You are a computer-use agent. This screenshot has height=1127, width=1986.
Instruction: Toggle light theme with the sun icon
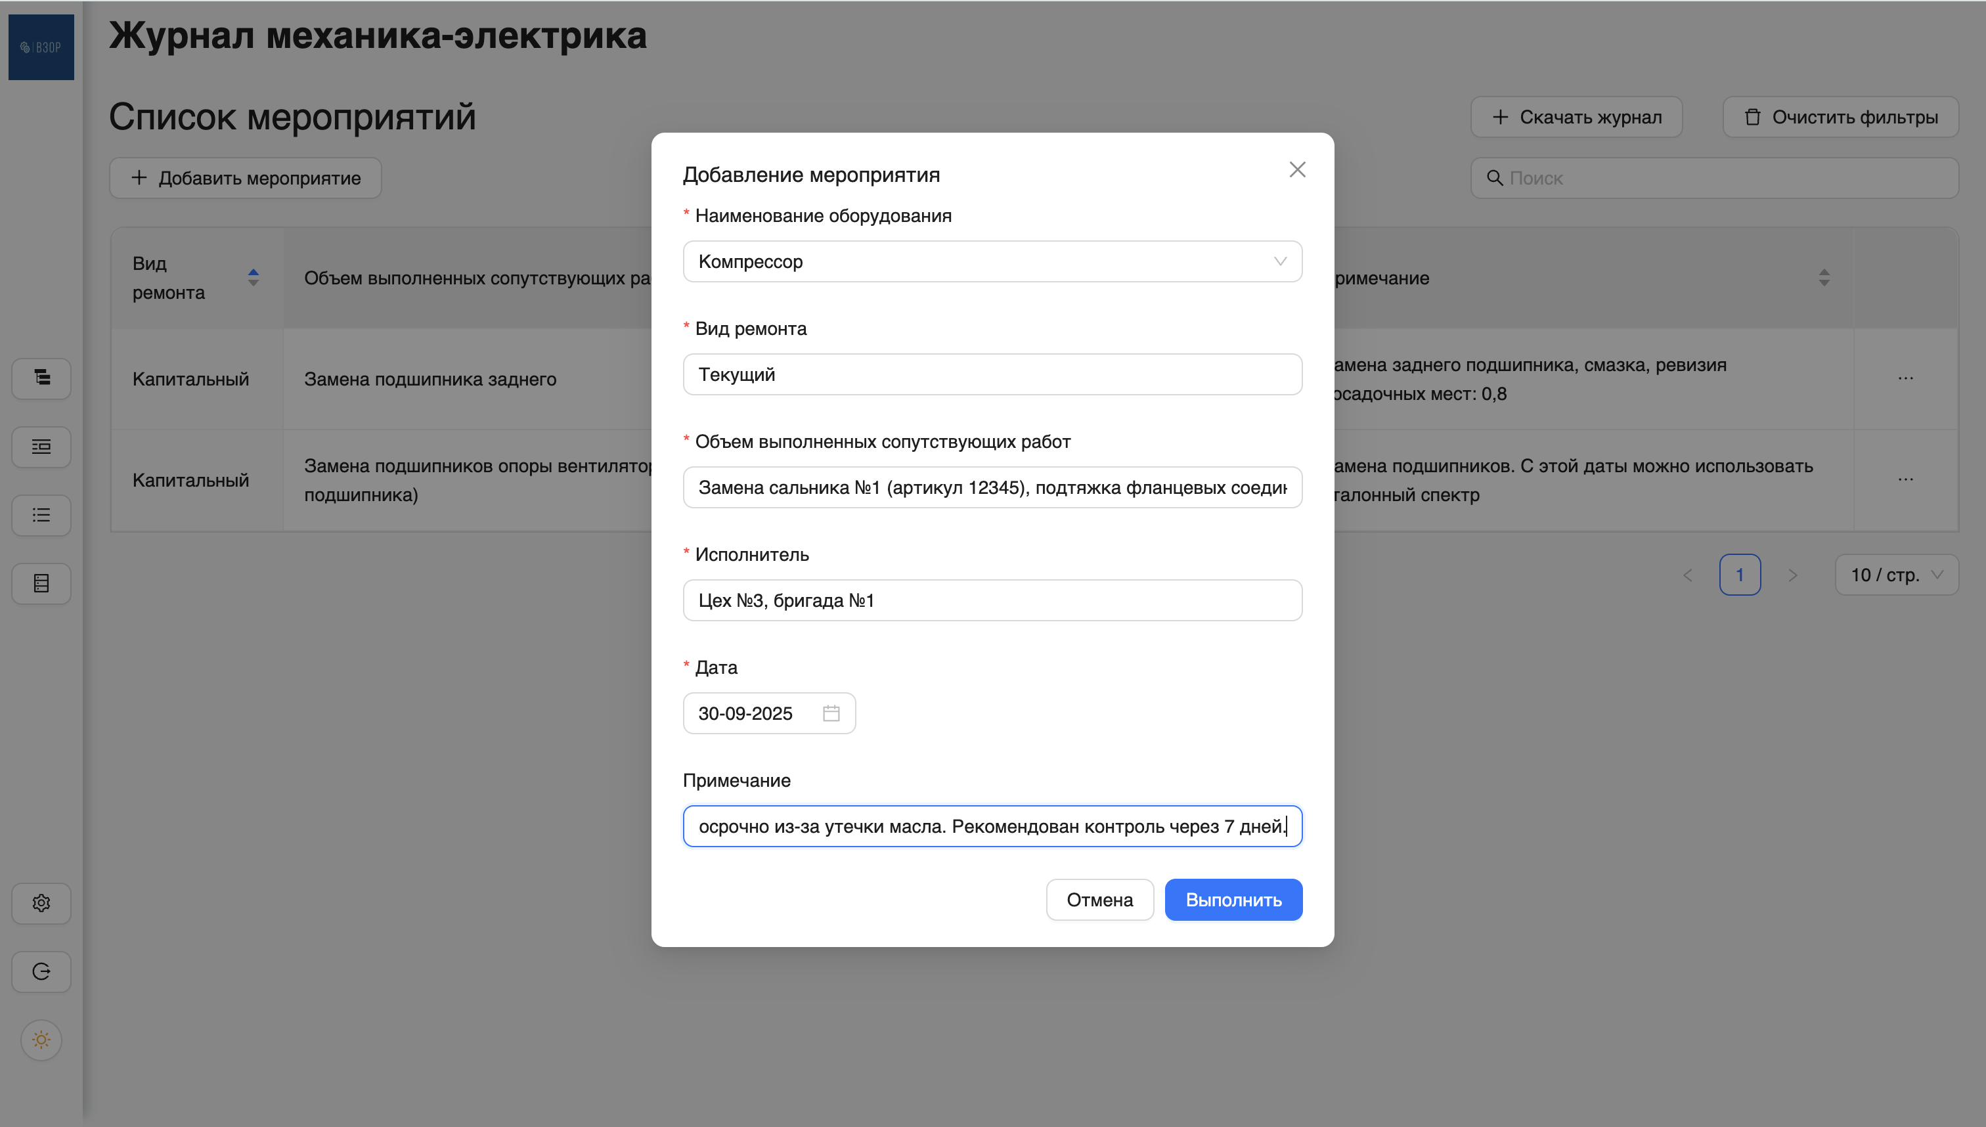pyautogui.click(x=41, y=1040)
